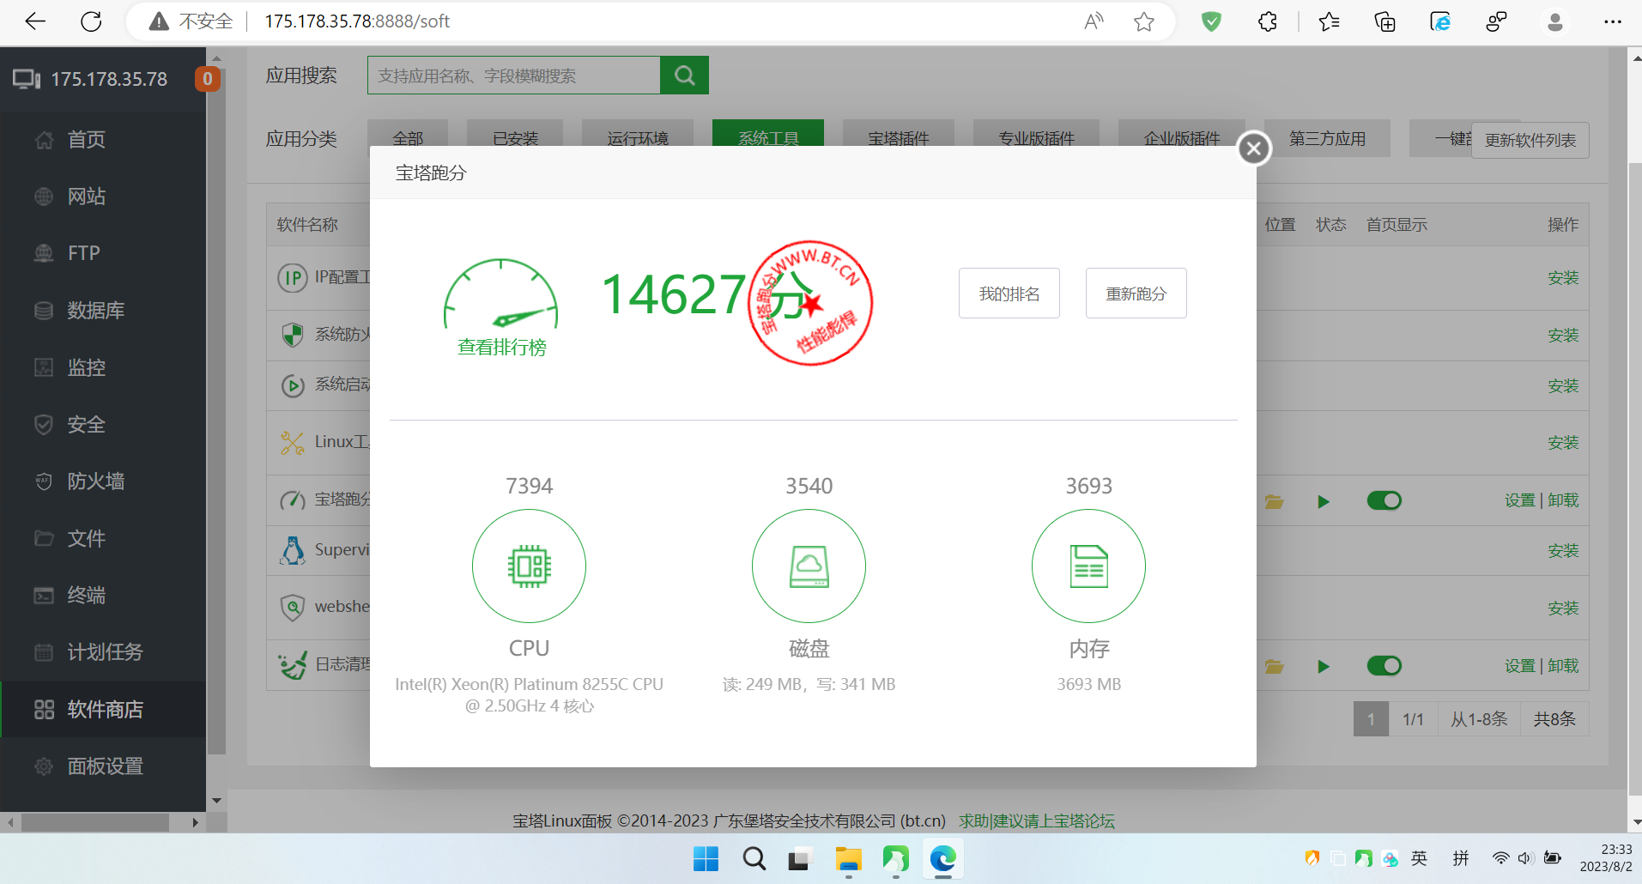This screenshot has width=1642, height=884.
Task: Click play icon in 日志清理 row
Action: tap(1323, 667)
